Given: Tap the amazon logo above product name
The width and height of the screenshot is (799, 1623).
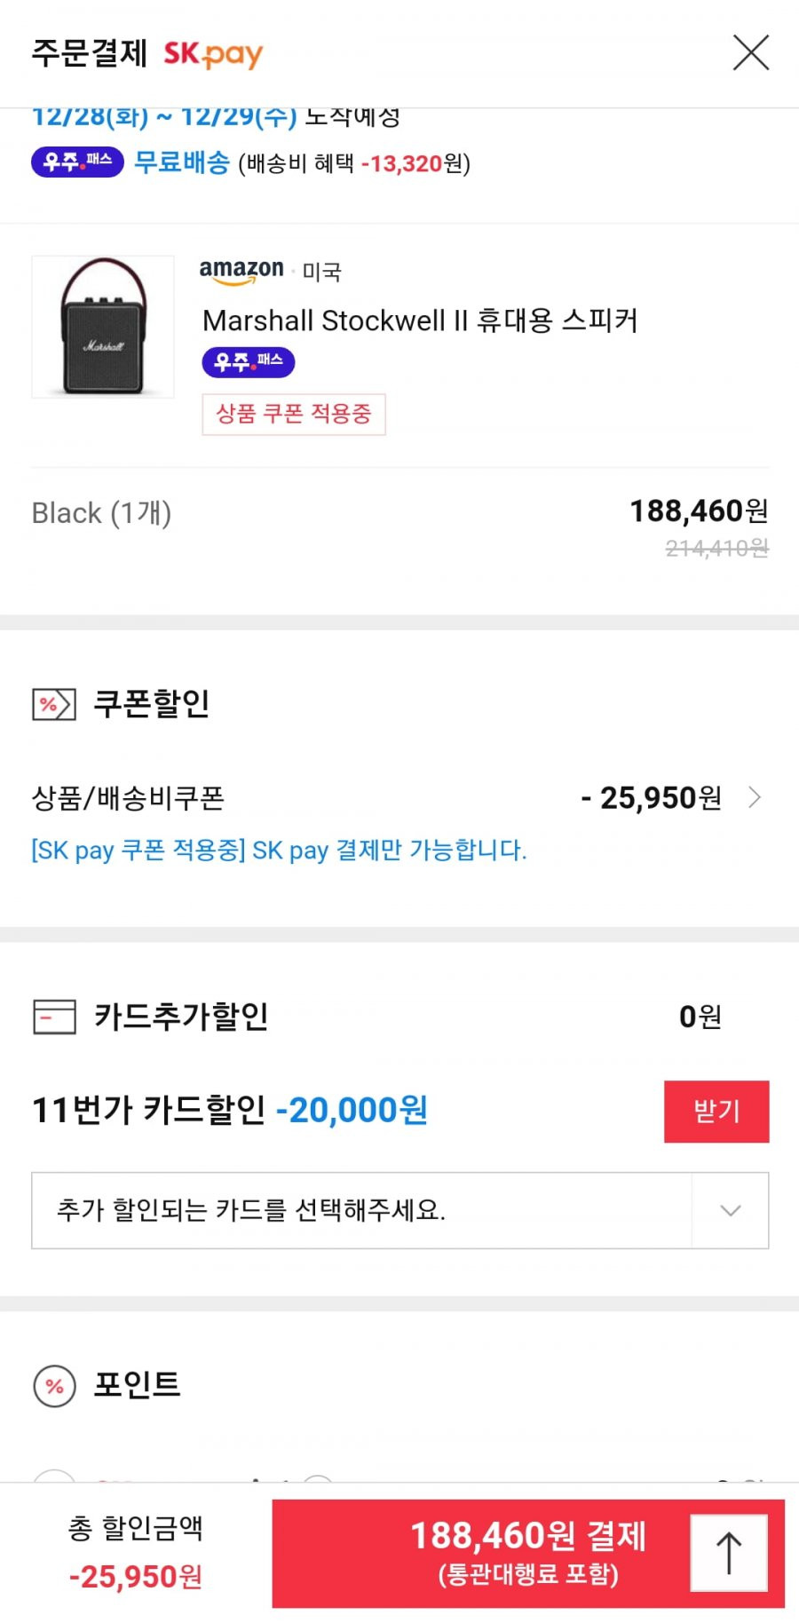Looking at the screenshot, I should pos(241,271).
